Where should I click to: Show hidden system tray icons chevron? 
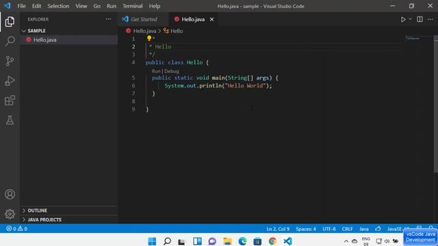pos(346,241)
